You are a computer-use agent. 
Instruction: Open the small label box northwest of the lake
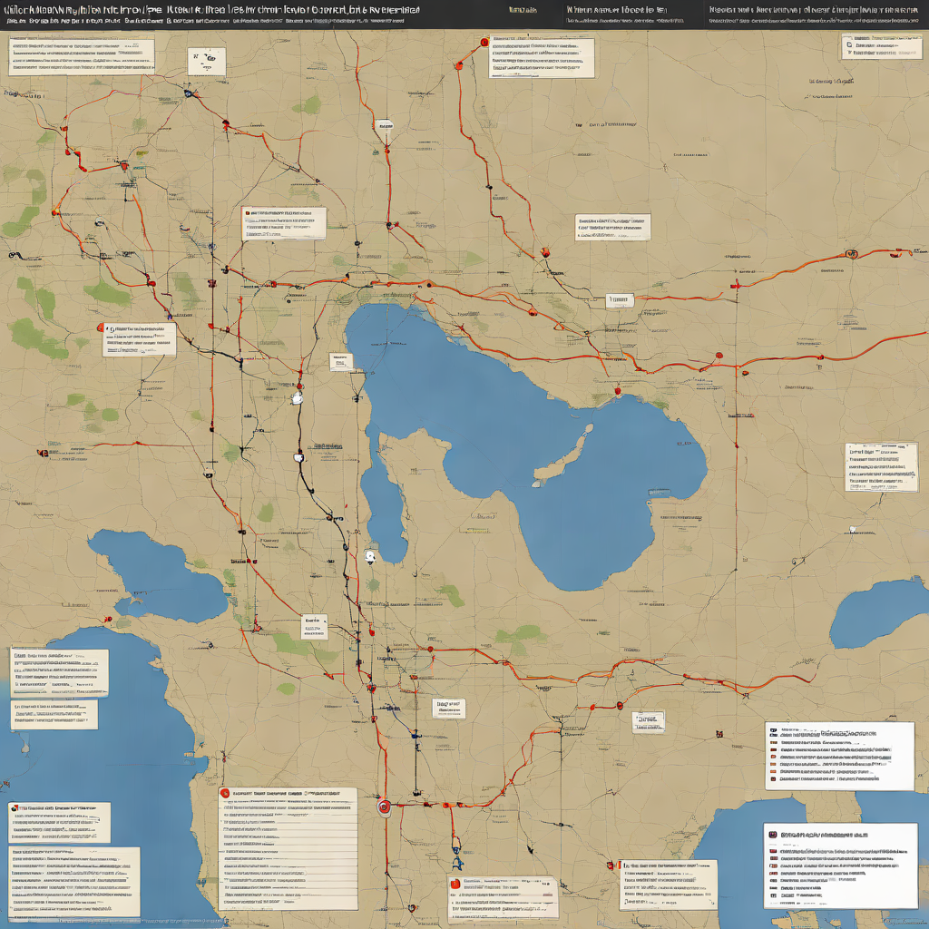click(x=341, y=362)
